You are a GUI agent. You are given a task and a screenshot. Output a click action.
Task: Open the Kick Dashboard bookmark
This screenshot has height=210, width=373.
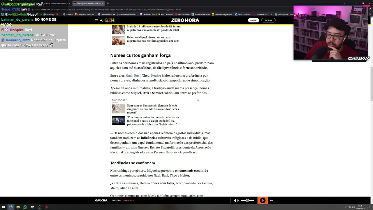coord(166,14)
